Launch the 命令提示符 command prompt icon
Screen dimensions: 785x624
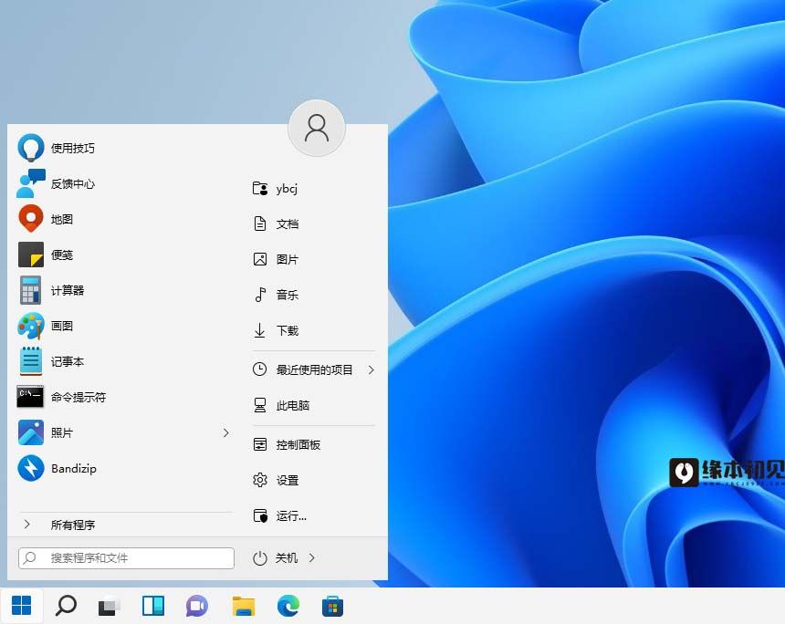pyautogui.click(x=30, y=397)
